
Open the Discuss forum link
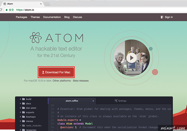coord(77,17)
